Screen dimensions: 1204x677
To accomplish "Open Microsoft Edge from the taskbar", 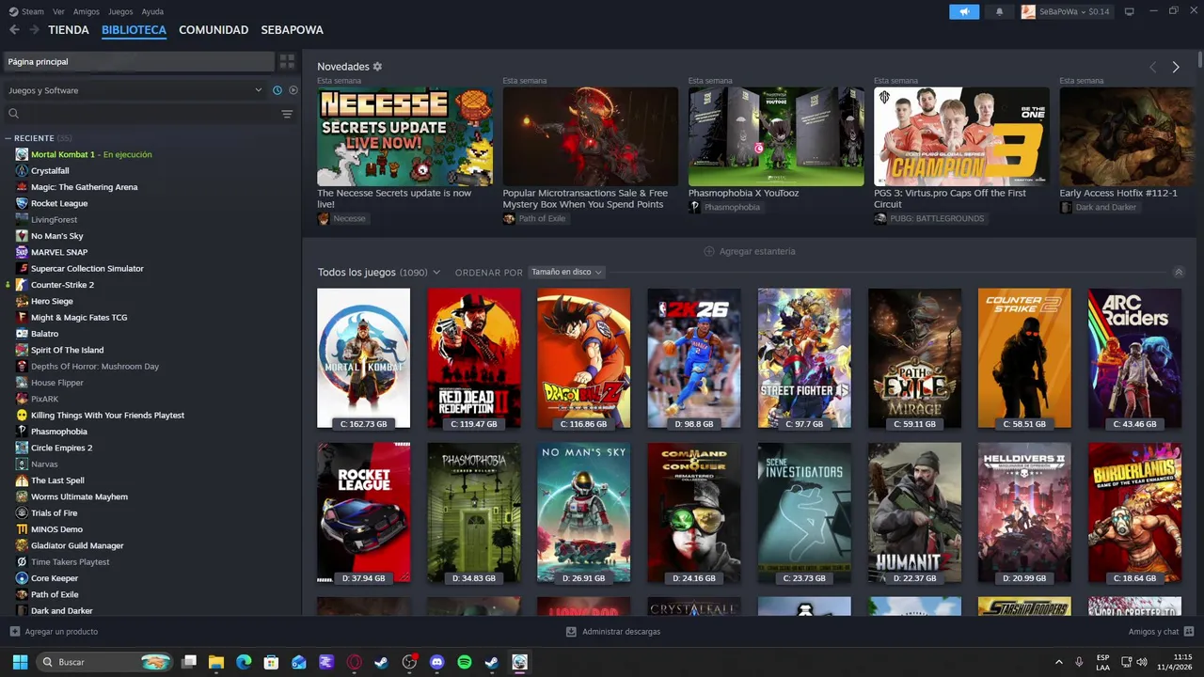I will 244,662.
